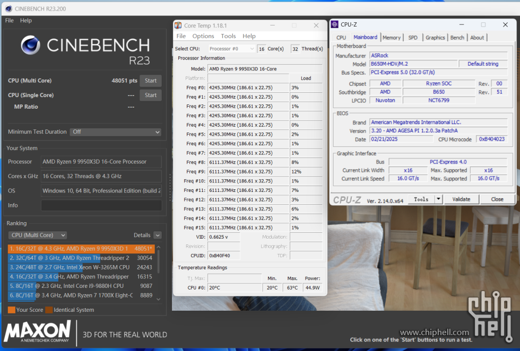Click the ASRock manufacturer field
Screen dimensions: 520x351
pos(438,55)
